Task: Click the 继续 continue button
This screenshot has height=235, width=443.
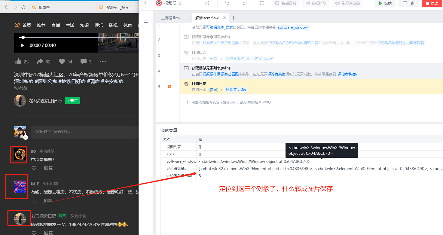Action: (385, 3)
